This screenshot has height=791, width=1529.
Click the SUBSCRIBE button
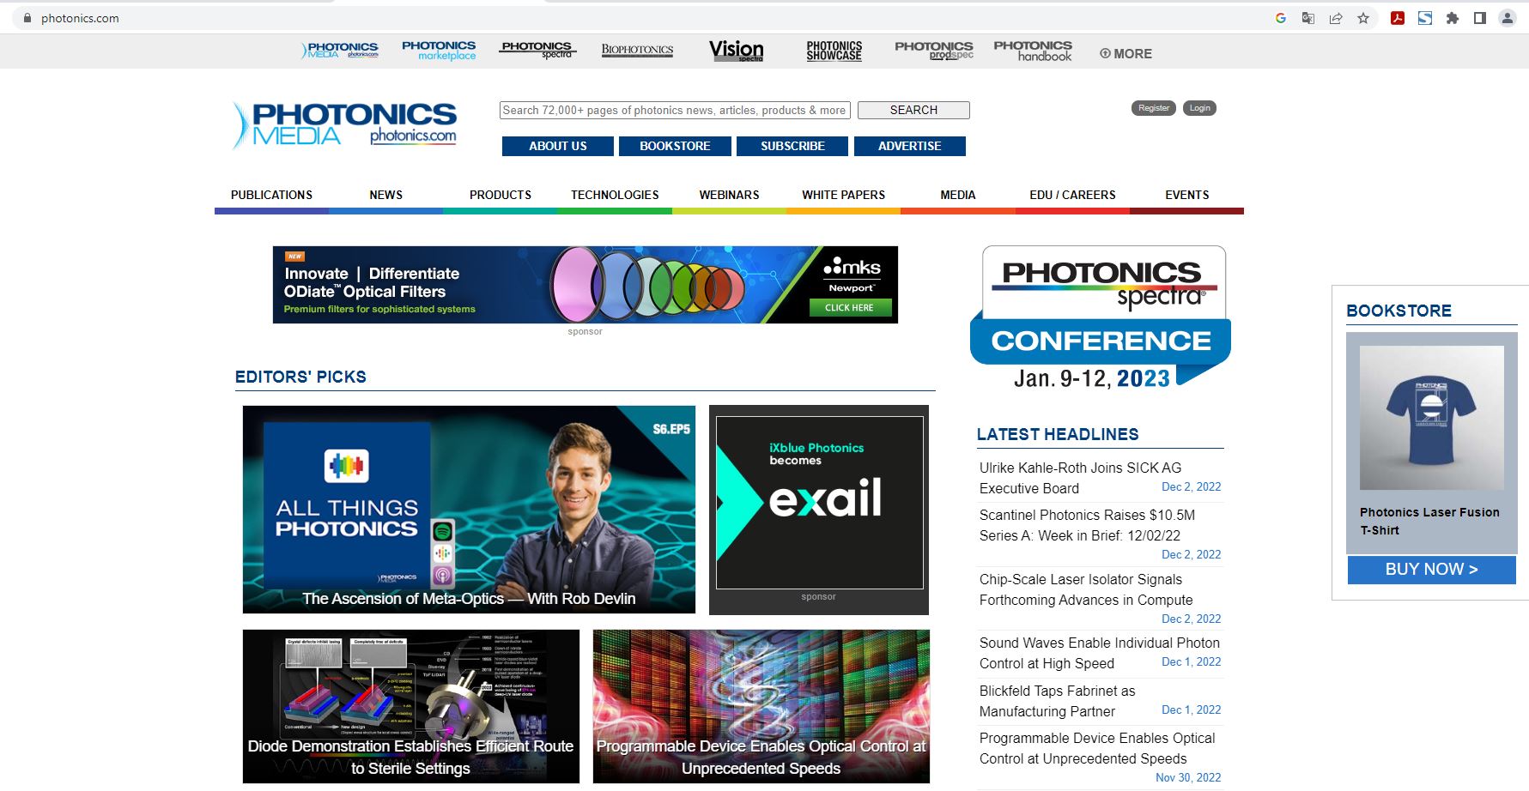(x=792, y=146)
